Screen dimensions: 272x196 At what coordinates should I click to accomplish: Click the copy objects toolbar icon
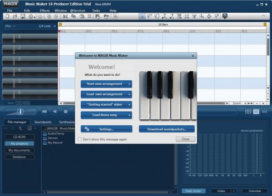point(73,16)
